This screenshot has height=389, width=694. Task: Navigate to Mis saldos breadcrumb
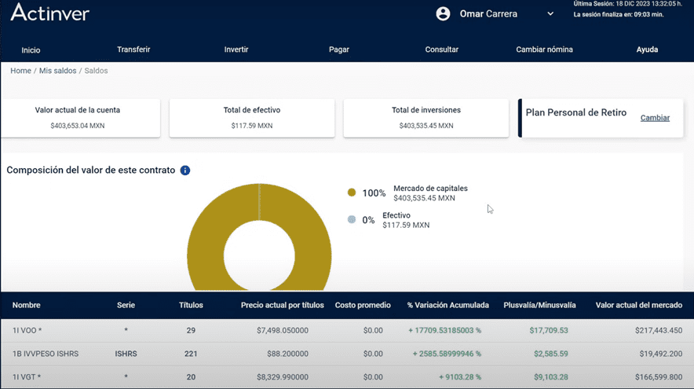58,71
